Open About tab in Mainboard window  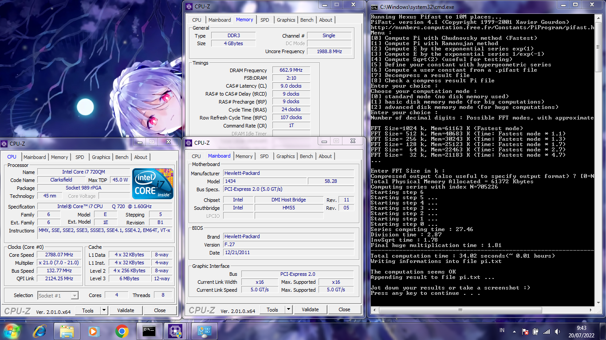pos(325,156)
